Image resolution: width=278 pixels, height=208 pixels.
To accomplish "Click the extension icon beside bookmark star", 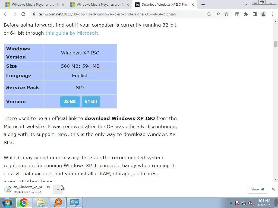I will click(x=237, y=14).
